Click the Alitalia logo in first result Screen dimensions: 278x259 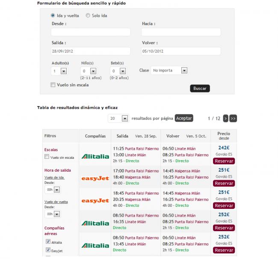(95, 156)
